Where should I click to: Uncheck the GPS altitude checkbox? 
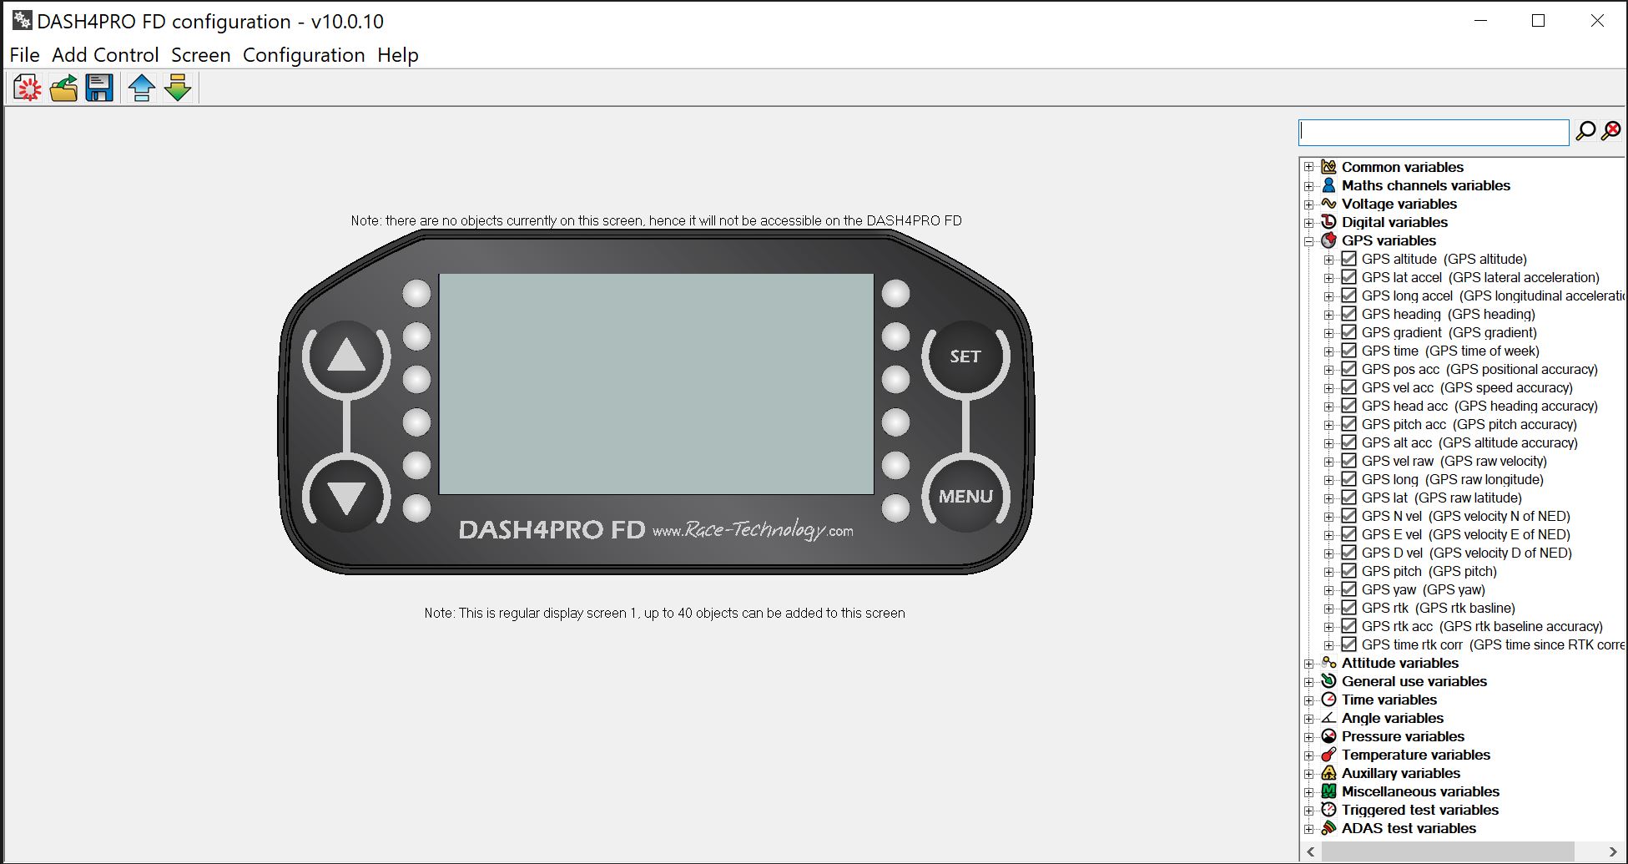click(1348, 259)
